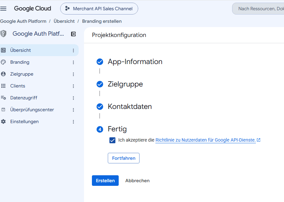
Task: Expand the Kontaktdaten step
Action: point(130,107)
